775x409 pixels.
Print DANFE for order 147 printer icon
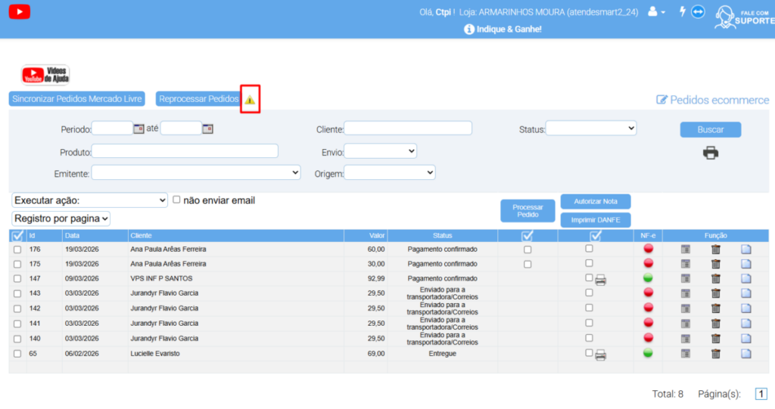click(x=601, y=280)
